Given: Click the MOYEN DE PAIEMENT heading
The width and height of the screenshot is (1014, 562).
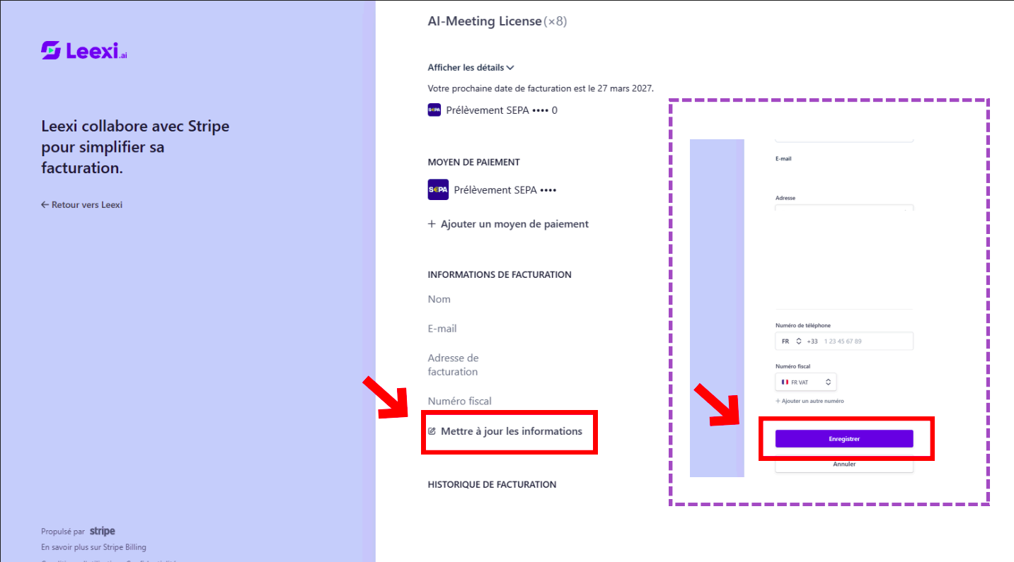Looking at the screenshot, I should (x=474, y=163).
